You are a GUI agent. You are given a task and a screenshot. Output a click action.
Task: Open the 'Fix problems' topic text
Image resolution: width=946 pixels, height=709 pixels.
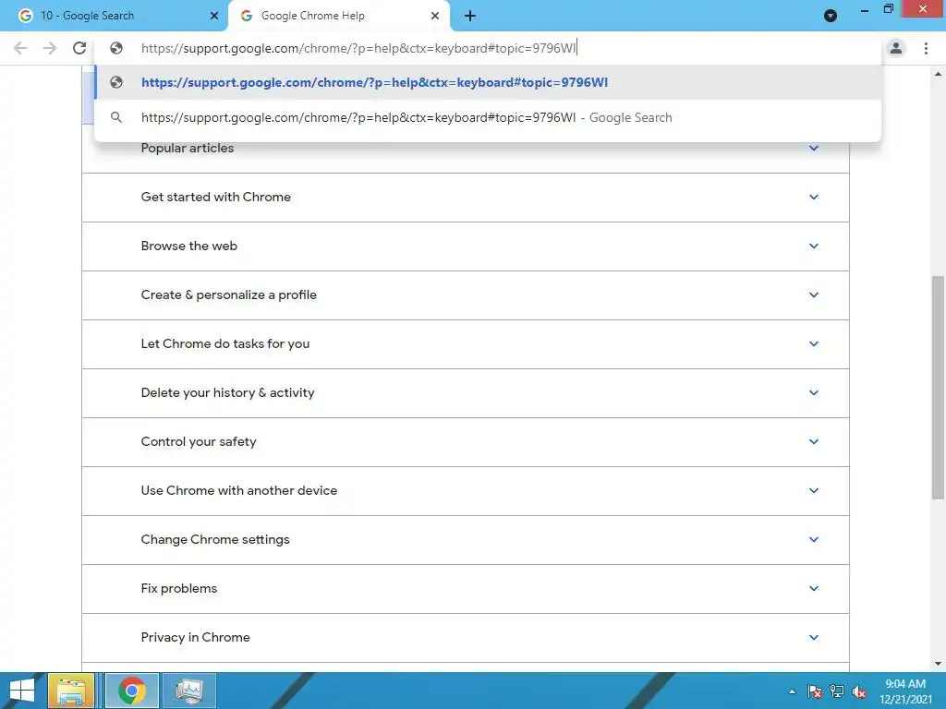point(178,588)
